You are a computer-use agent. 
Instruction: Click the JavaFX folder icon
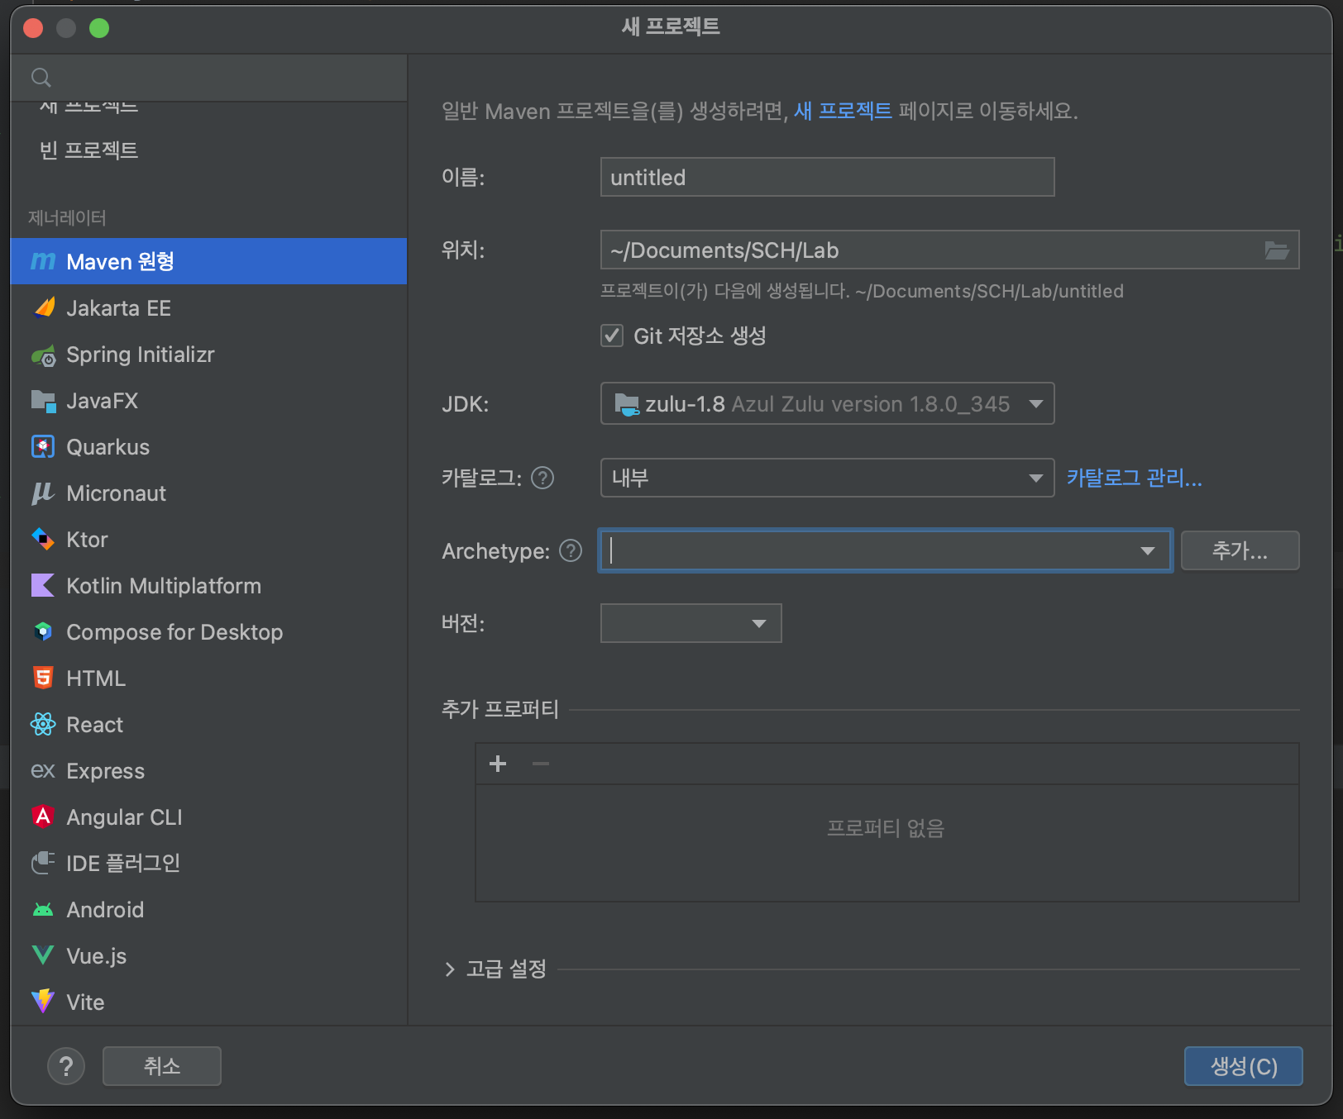(43, 401)
